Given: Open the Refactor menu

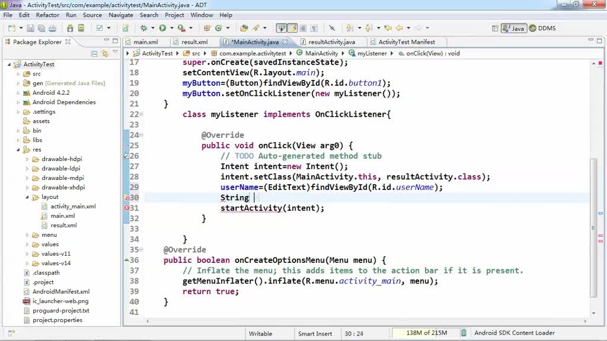Looking at the screenshot, I should [x=47, y=15].
